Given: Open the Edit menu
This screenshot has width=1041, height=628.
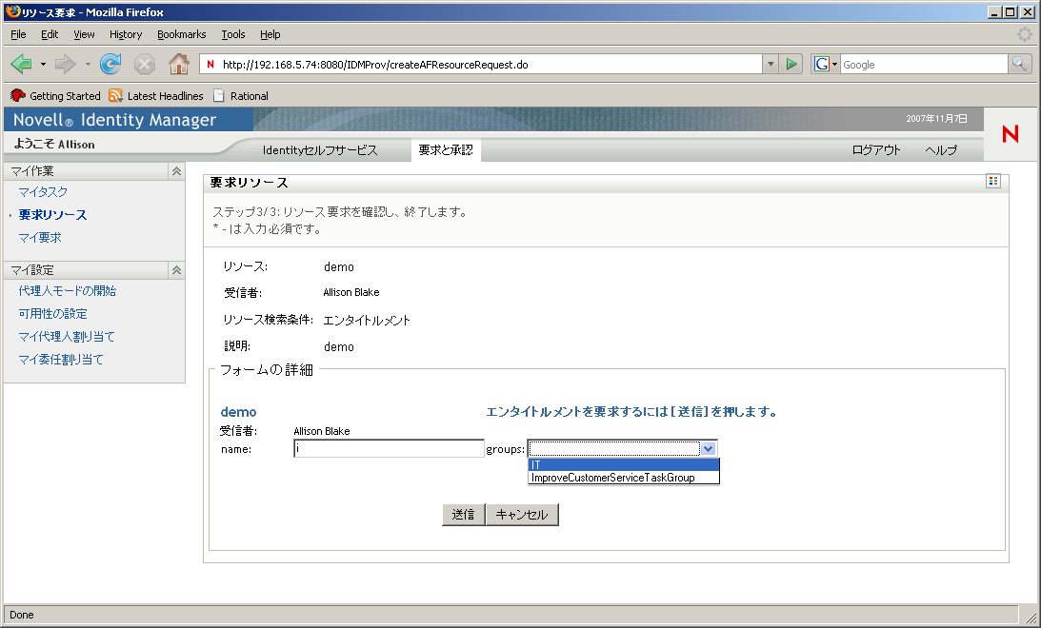Looking at the screenshot, I should tap(50, 34).
